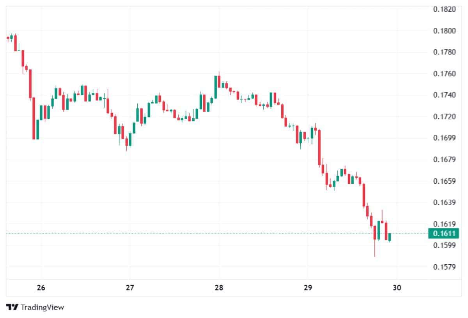Screen dimensions: 468x318
Task: Click the 0.1659 price axis label
Action: point(445,181)
